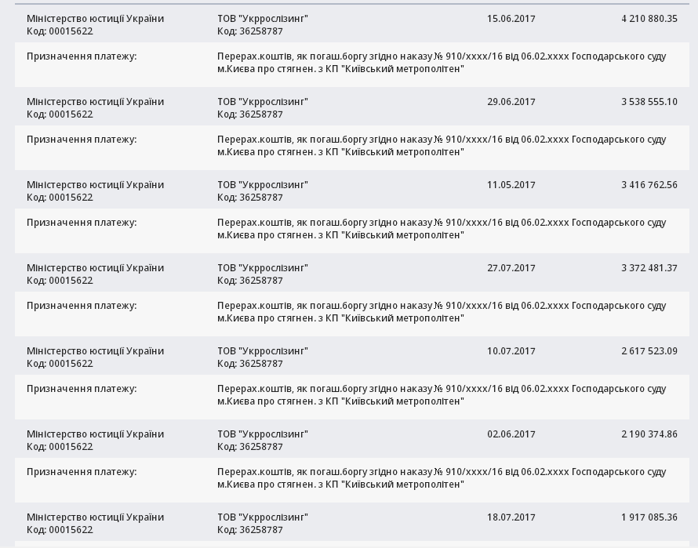Click the 18.07.2017 payment date
This screenshot has width=698, height=548.
tap(511, 517)
